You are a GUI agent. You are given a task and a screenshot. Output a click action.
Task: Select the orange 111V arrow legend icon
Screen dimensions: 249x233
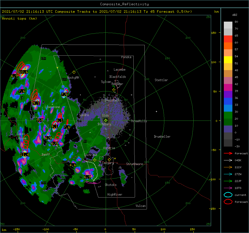(228, 167)
